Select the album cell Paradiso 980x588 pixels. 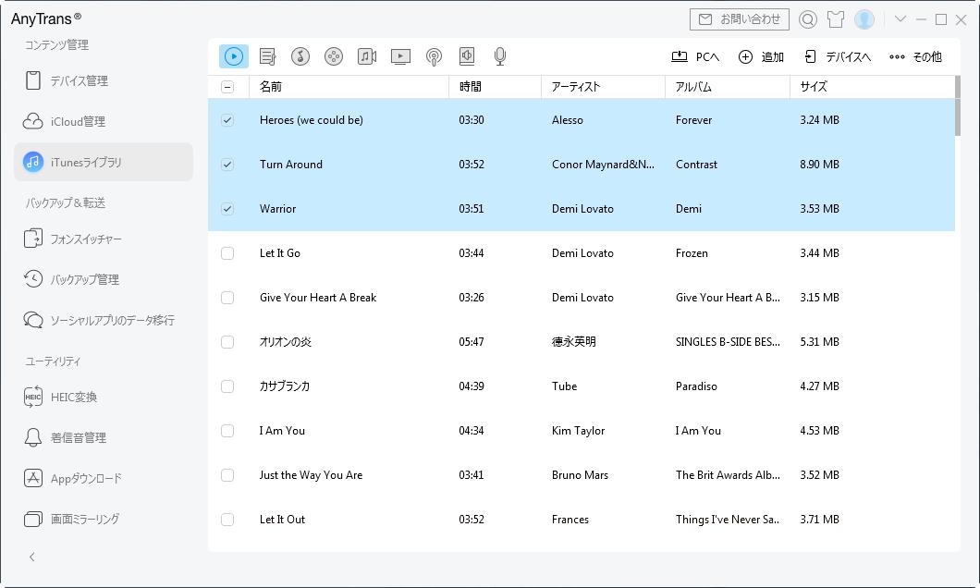point(696,386)
